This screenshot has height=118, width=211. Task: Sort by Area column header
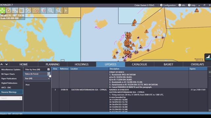[x=55, y=69]
